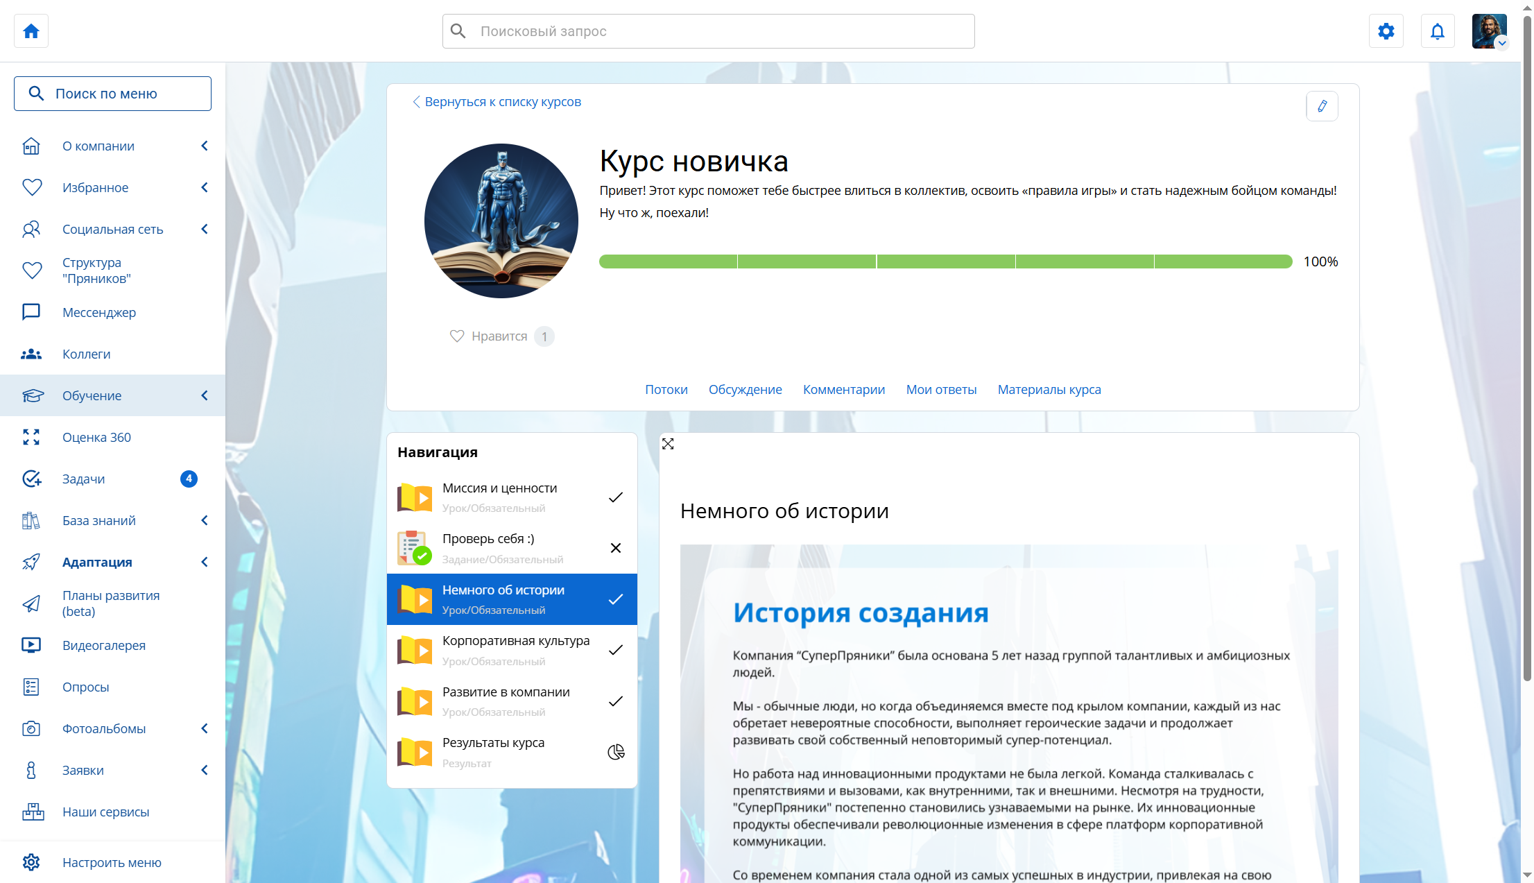Select the Проверь себя :) task item
Image resolution: width=1534 pixels, height=883 pixels.
(512, 548)
